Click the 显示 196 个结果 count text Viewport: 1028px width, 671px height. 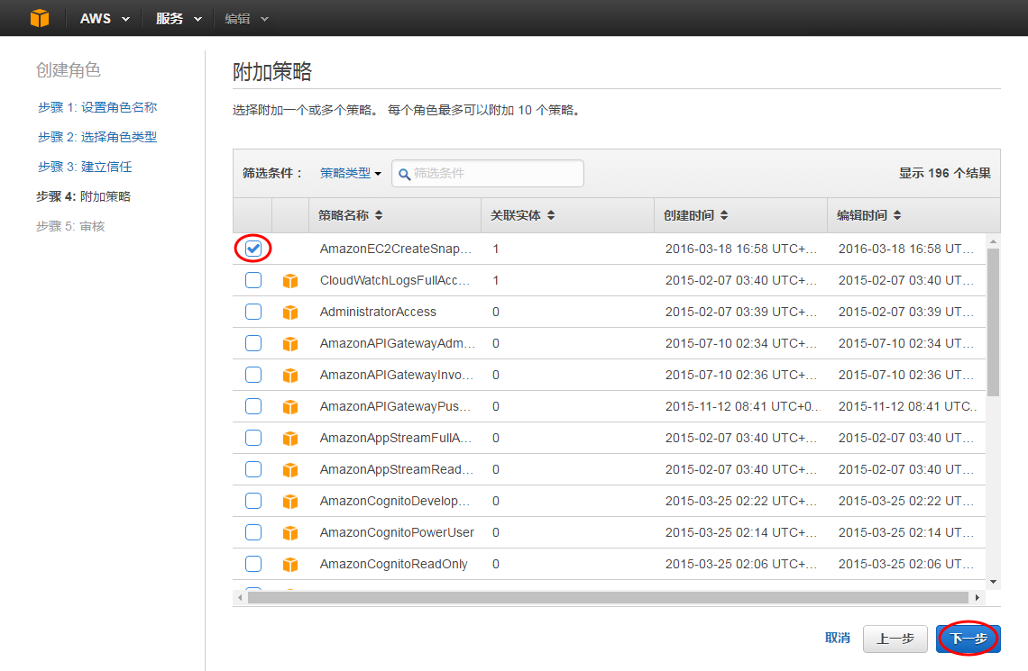(944, 174)
